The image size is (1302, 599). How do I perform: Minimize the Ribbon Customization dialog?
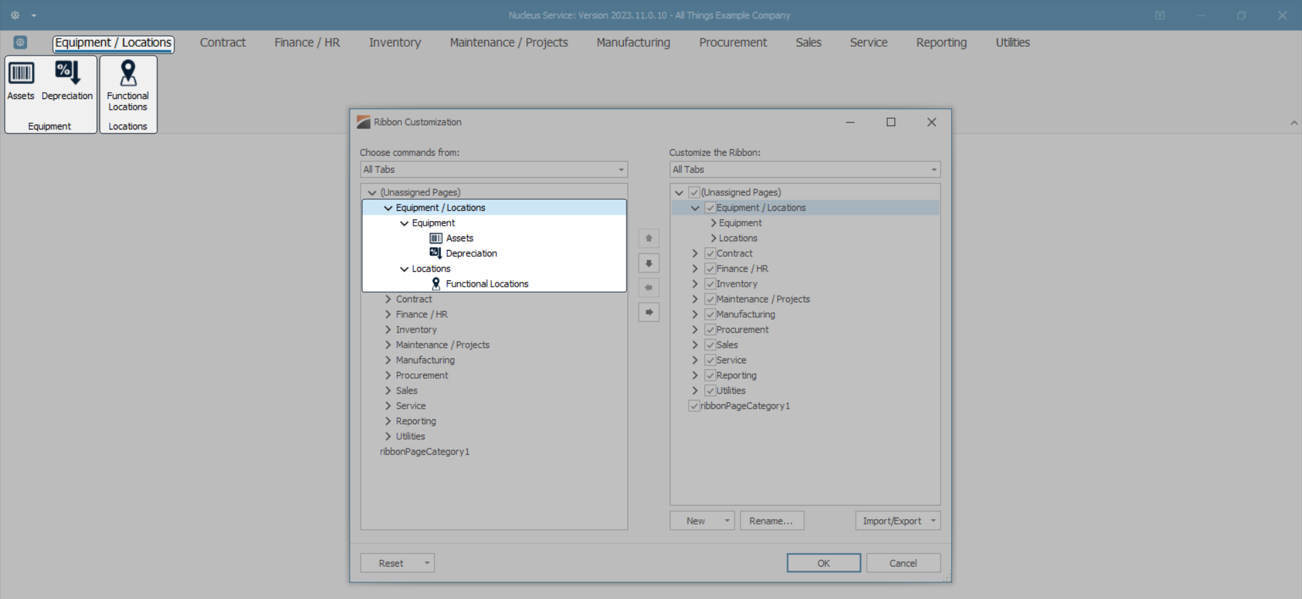pos(850,122)
